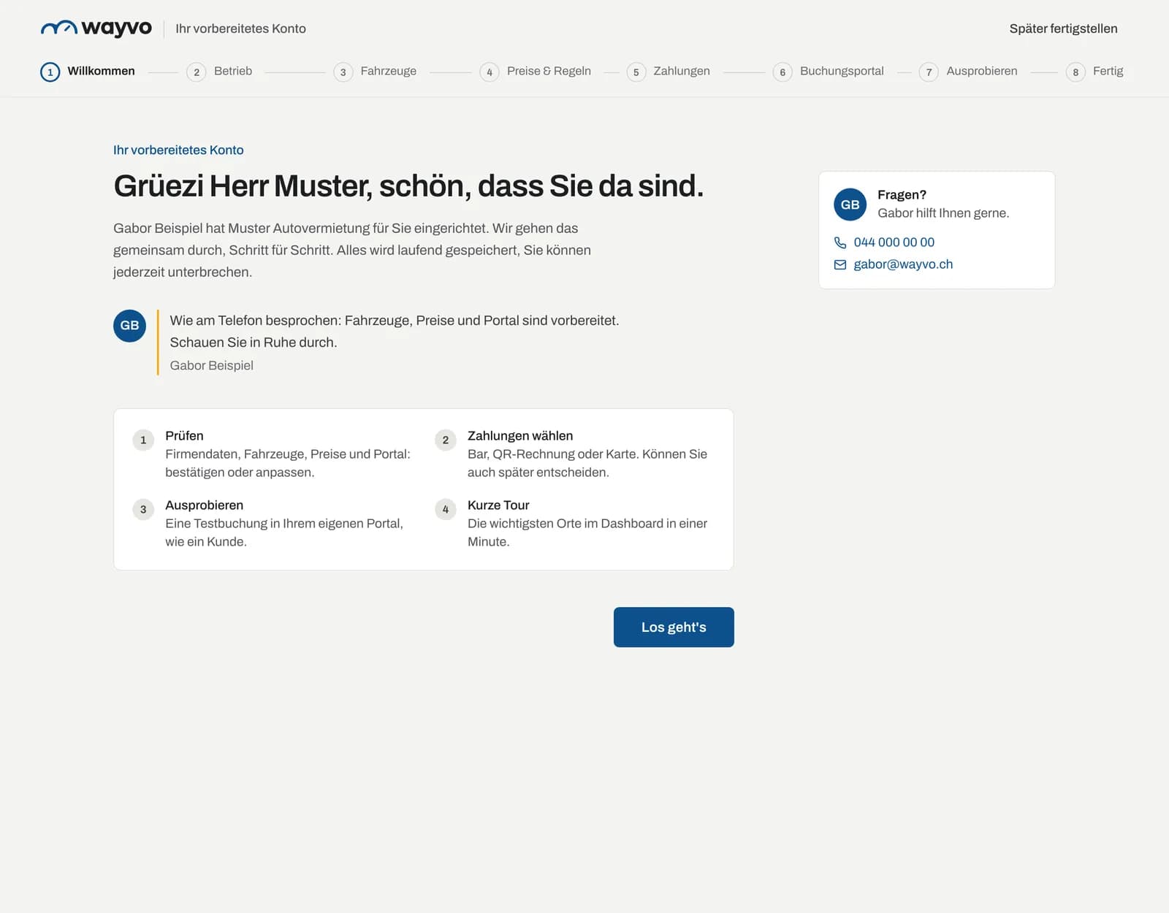
Task: Call the number 044 000 00 00
Action: pos(894,242)
